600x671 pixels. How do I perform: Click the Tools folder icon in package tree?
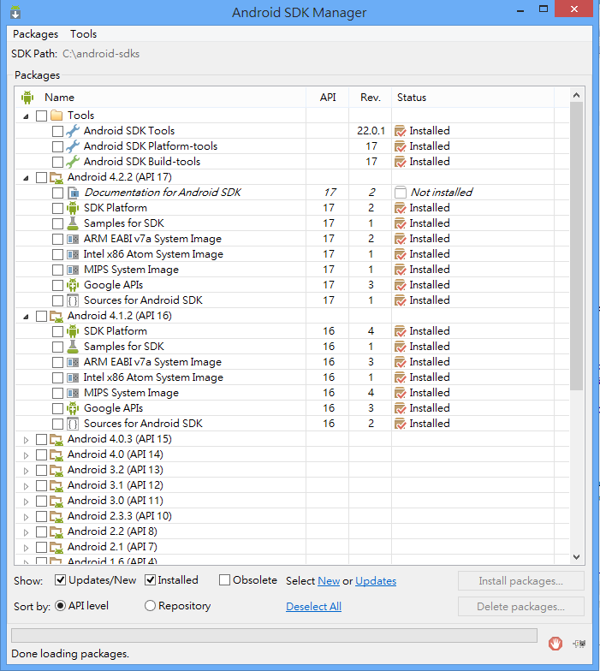click(56, 116)
